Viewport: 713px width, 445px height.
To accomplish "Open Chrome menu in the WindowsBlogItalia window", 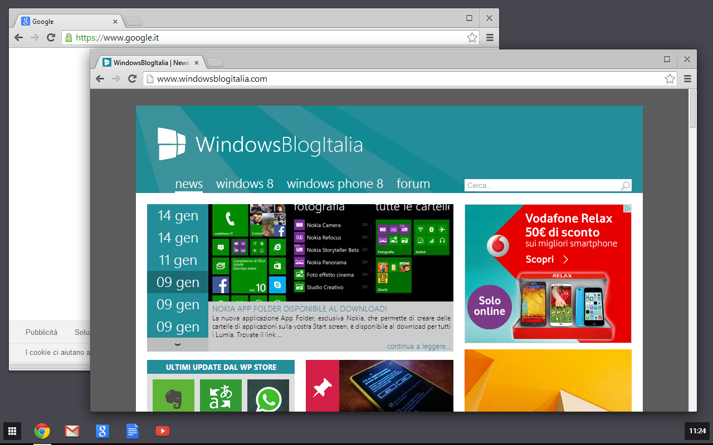I will [687, 78].
